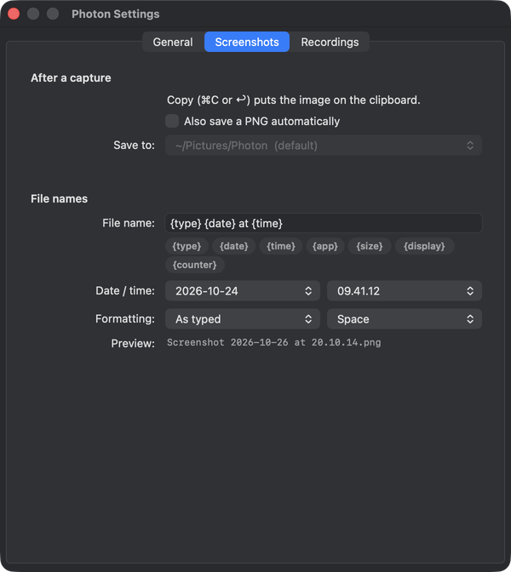
Task: Insert the {time} token
Action: pos(281,246)
